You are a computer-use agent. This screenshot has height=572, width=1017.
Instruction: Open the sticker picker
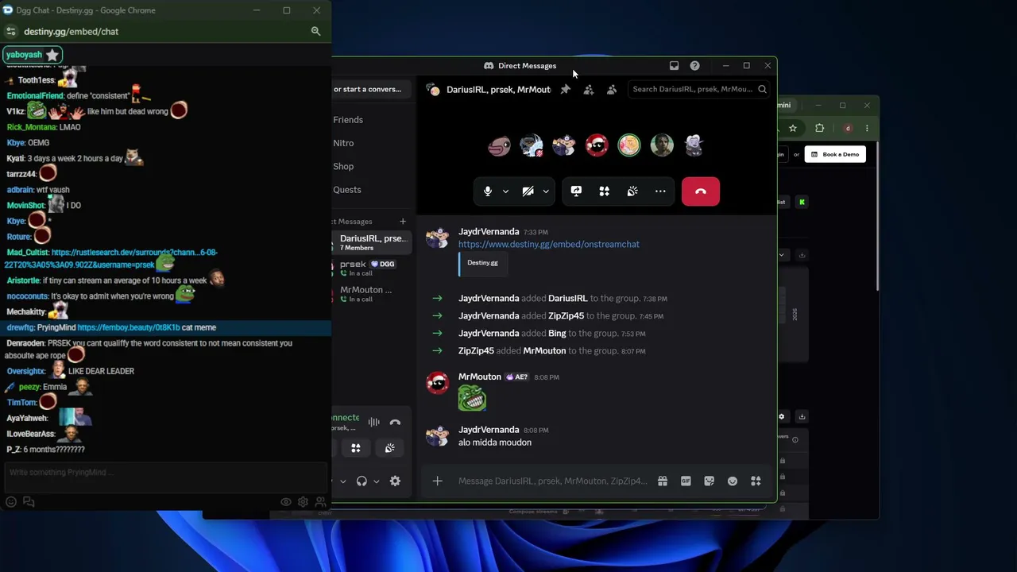click(x=709, y=481)
